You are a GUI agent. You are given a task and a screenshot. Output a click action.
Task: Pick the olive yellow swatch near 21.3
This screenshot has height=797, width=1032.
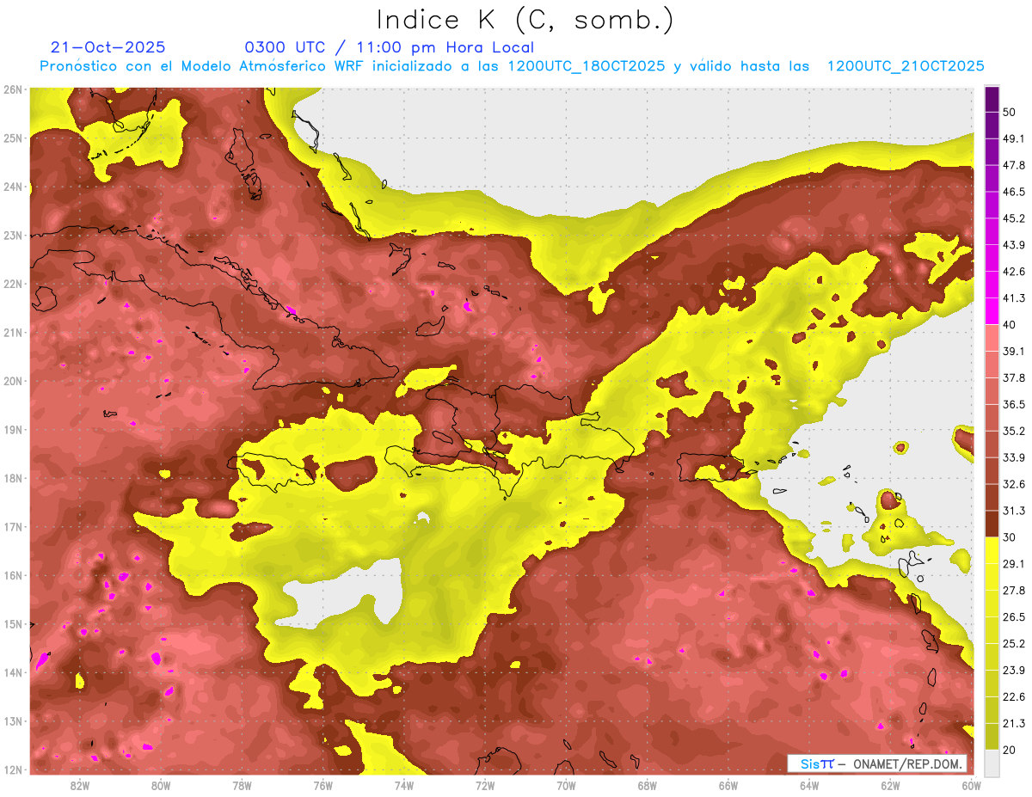coord(992,735)
